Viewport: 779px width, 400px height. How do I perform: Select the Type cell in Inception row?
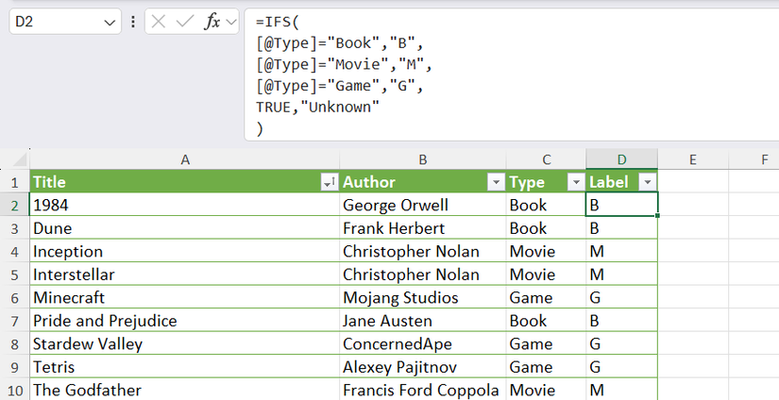[546, 252]
